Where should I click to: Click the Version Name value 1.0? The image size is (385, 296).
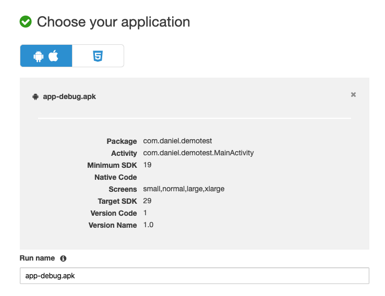coord(148,225)
